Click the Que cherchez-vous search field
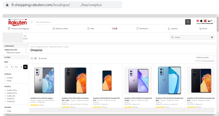 [110, 22]
